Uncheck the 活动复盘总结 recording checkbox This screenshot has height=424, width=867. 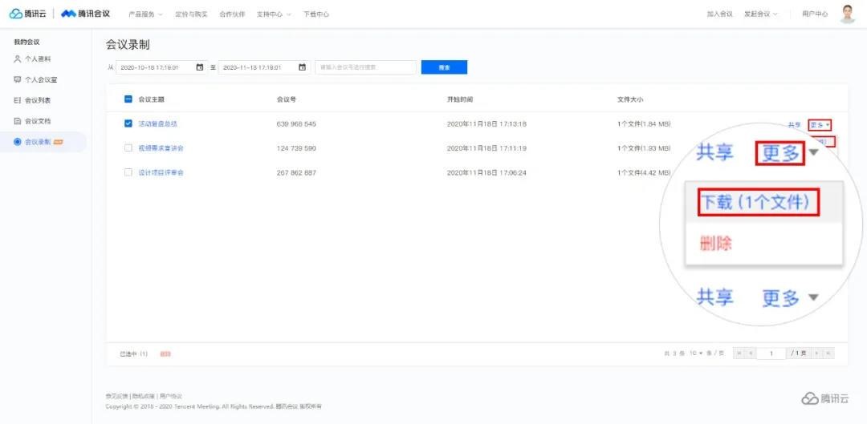(128, 124)
